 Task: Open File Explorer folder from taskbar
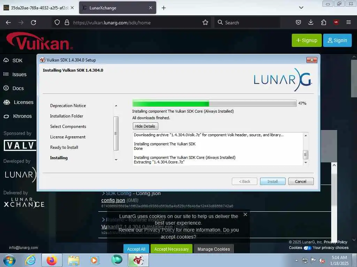pos(74,260)
